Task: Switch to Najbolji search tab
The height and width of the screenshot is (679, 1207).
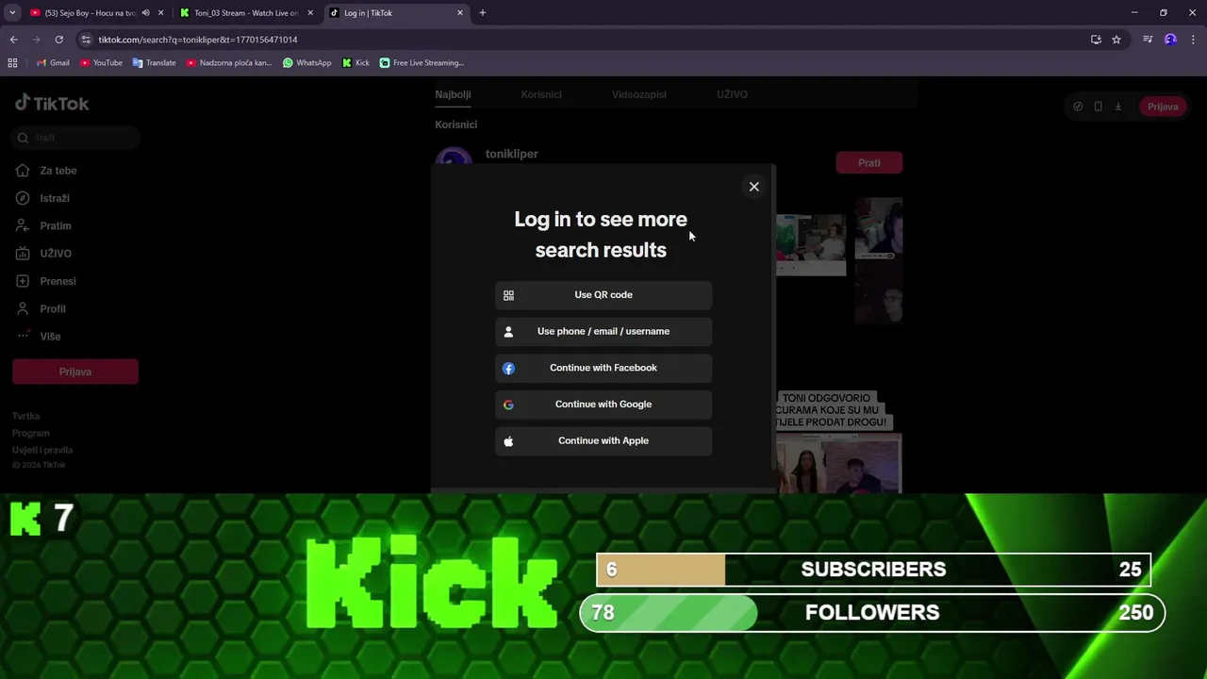Action: [x=453, y=94]
